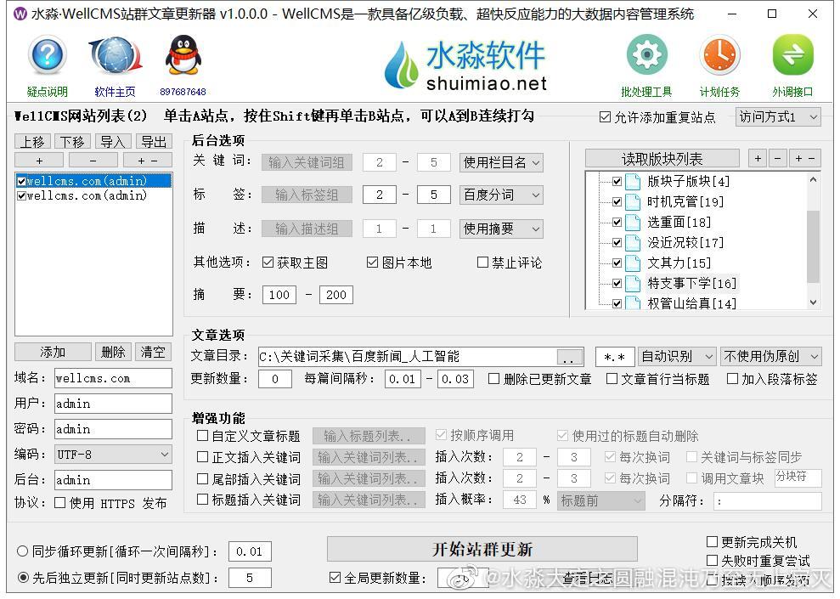Select the first wellcms.com(admin) site row

93,181
